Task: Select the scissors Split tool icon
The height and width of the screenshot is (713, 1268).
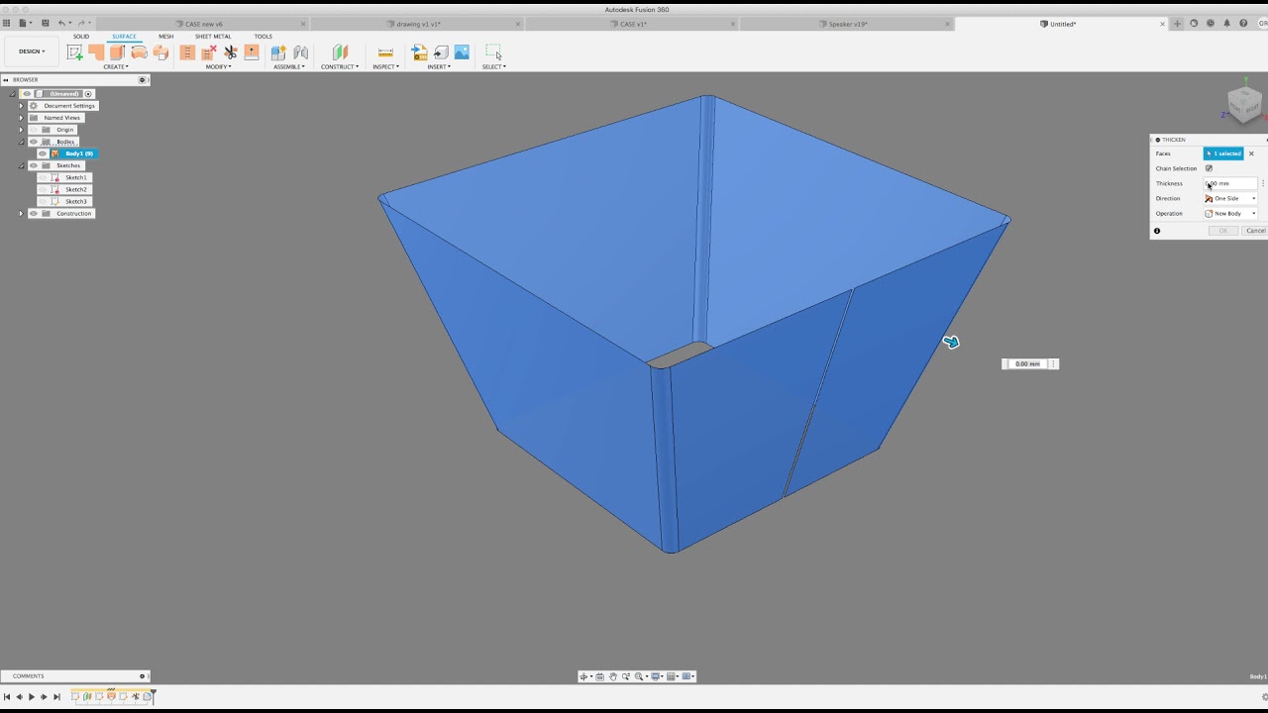Action: pyautogui.click(x=231, y=52)
